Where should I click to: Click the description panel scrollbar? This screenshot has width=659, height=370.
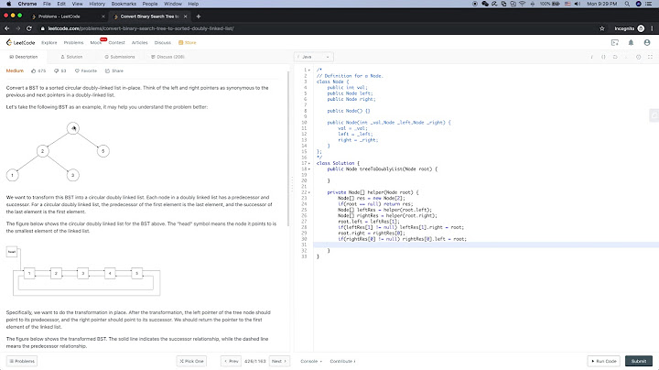[288, 148]
